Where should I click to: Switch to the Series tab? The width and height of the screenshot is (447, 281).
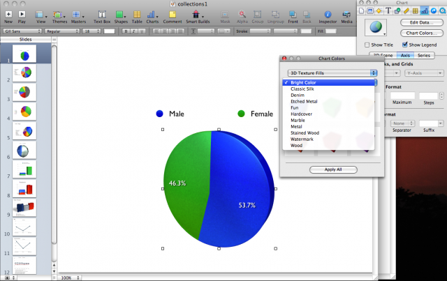click(x=424, y=56)
